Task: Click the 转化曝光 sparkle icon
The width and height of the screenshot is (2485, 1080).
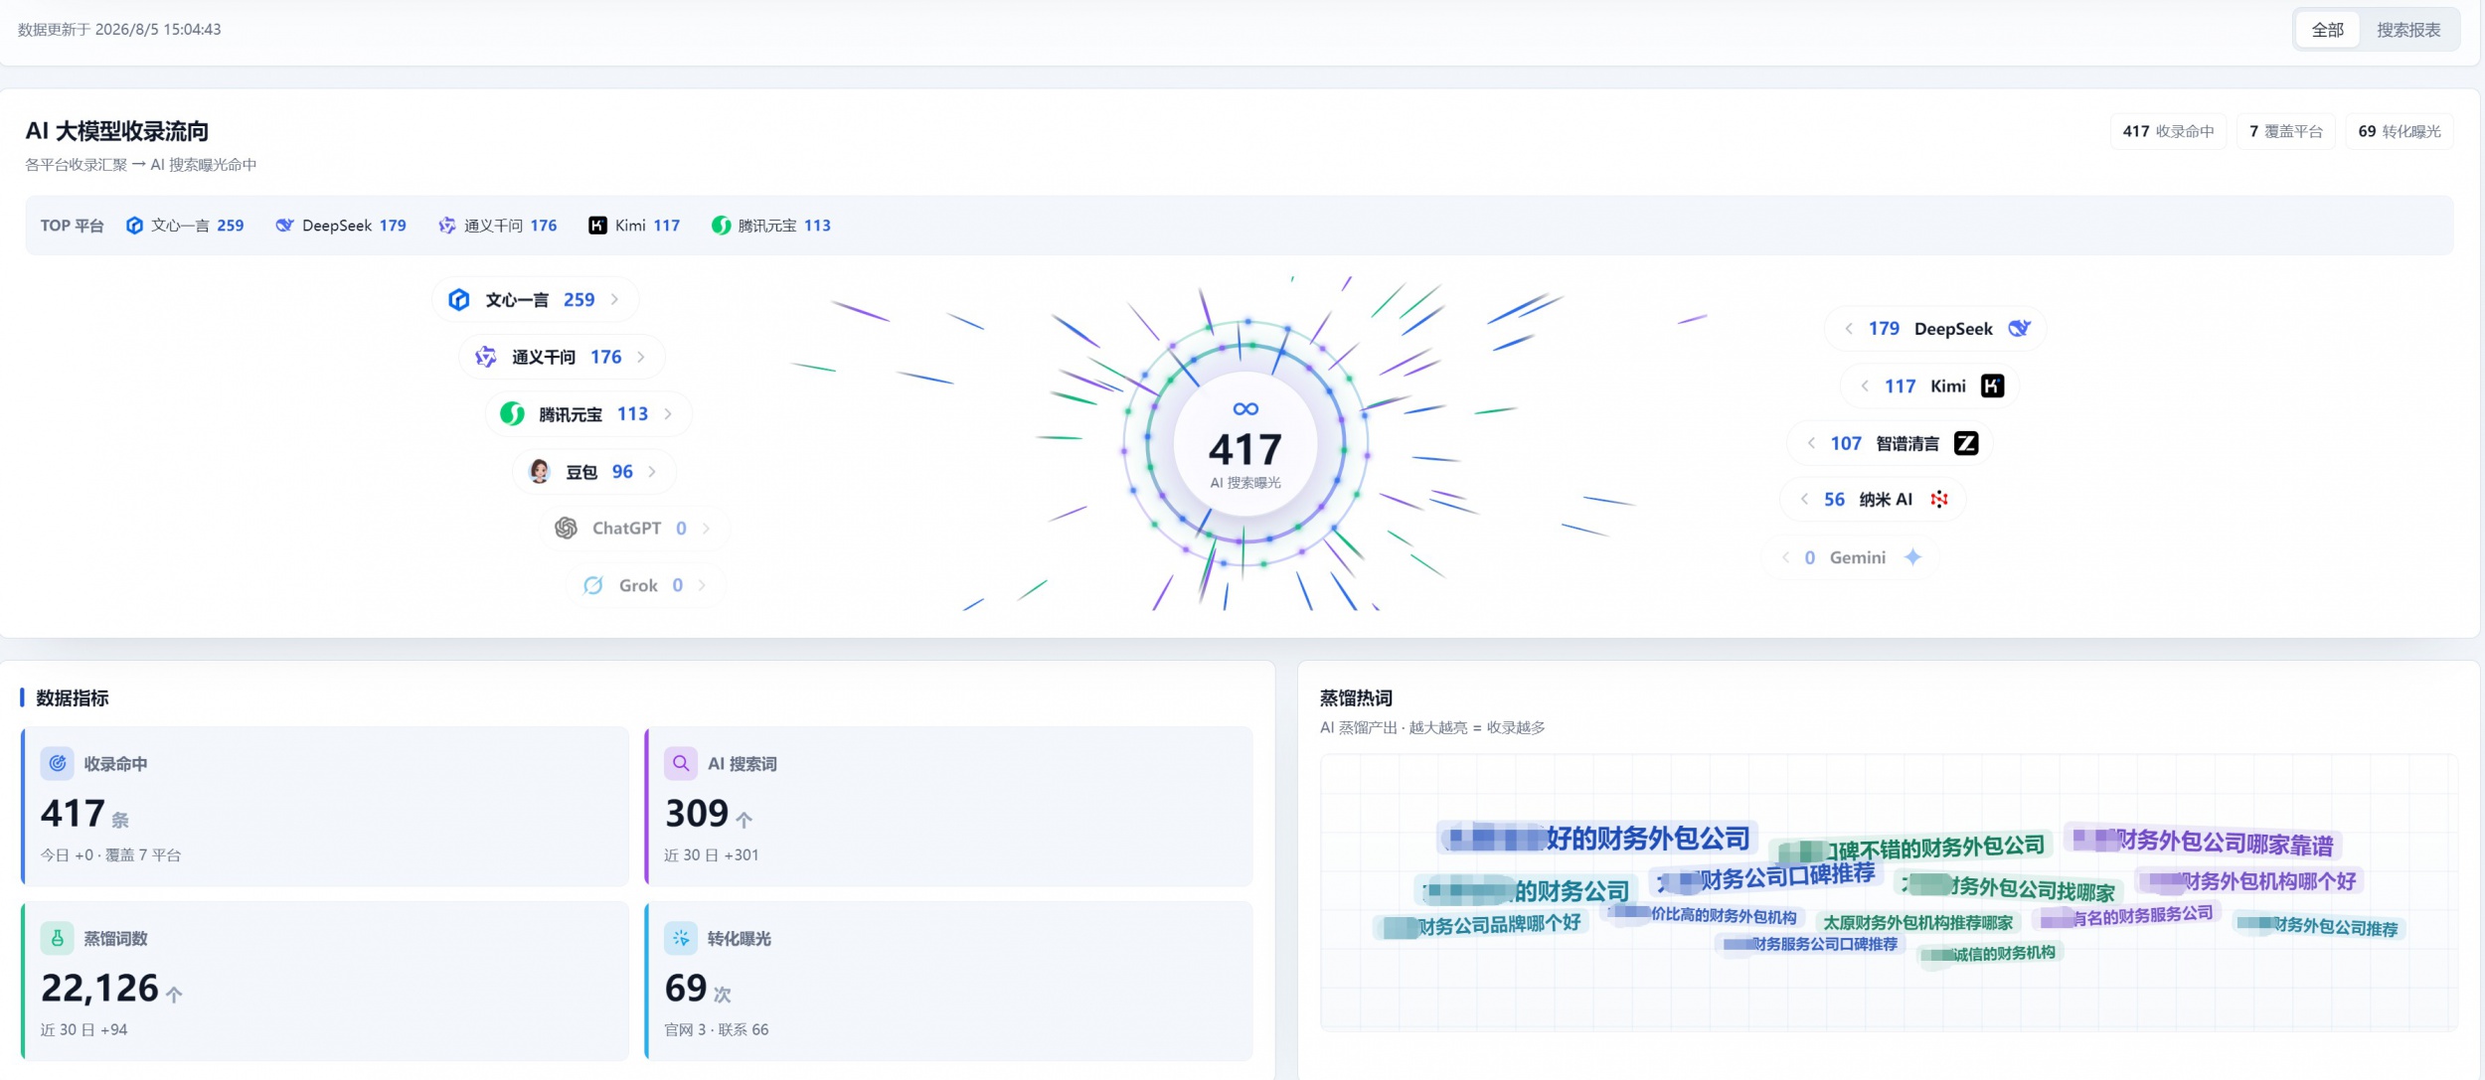Action: [681, 939]
